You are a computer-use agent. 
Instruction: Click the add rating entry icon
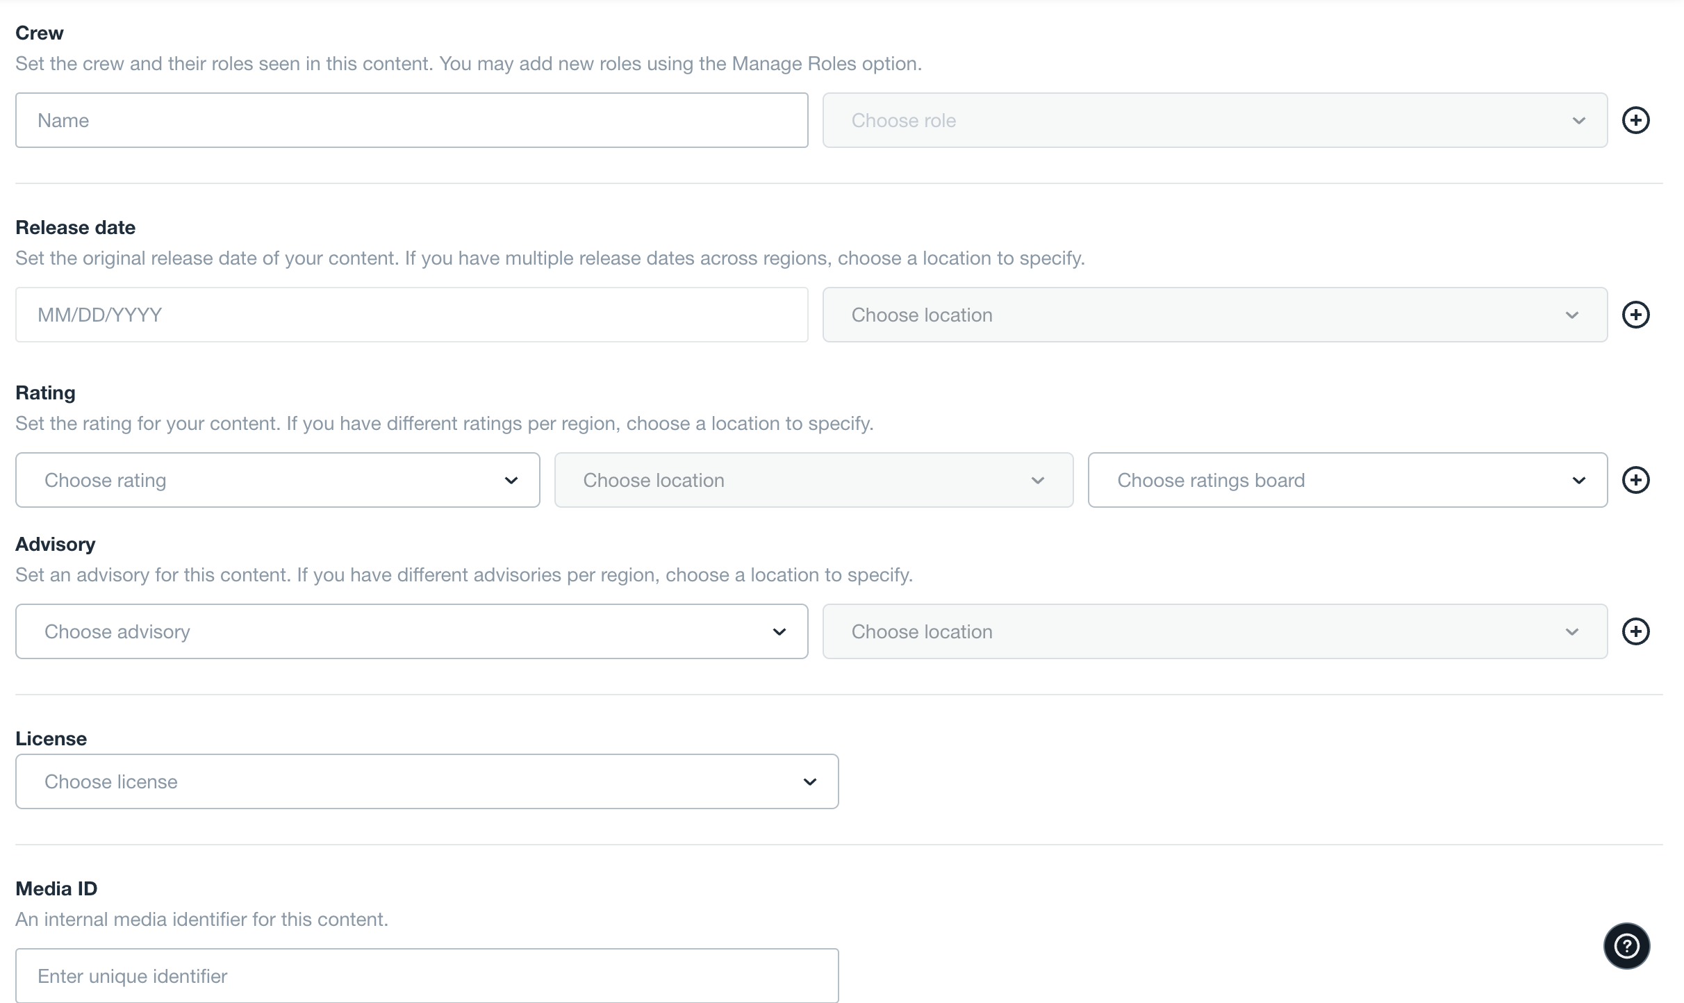1635,479
